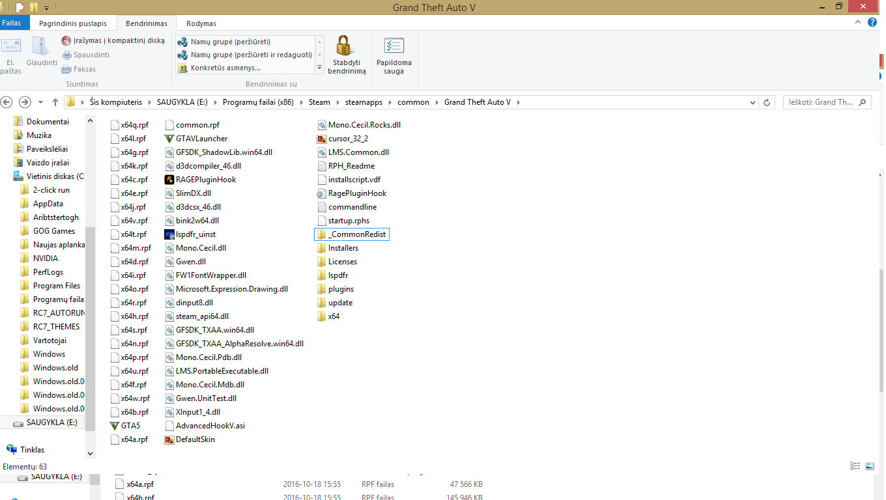
Task: Navigate to SAUGYKLA (E:) in breadcrumb
Action: point(182,102)
